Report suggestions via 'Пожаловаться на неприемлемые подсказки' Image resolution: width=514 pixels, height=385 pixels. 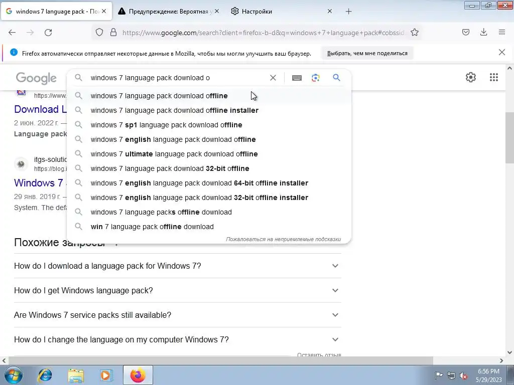283,239
